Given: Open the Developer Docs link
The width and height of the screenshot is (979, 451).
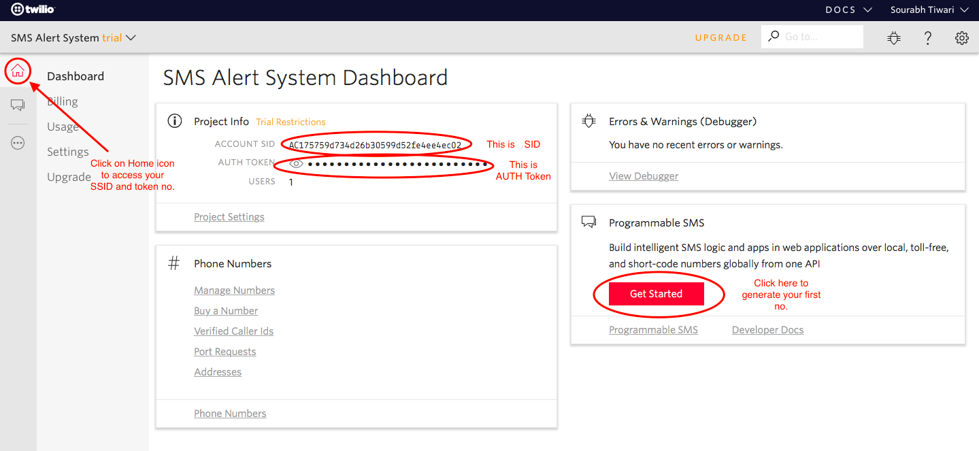Looking at the screenshot, I should [x=767, y=330].
